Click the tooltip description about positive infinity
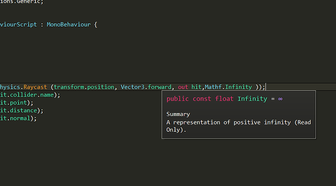Image resolution: width=336 pixels, height=186 pixels. pos(238,126)
